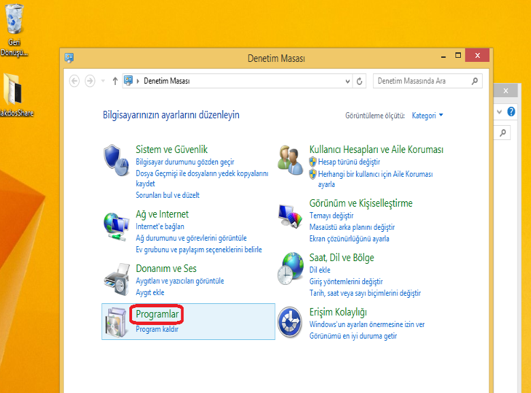Open Erişim Kolaylığı blue circle icon

(290, 322)
